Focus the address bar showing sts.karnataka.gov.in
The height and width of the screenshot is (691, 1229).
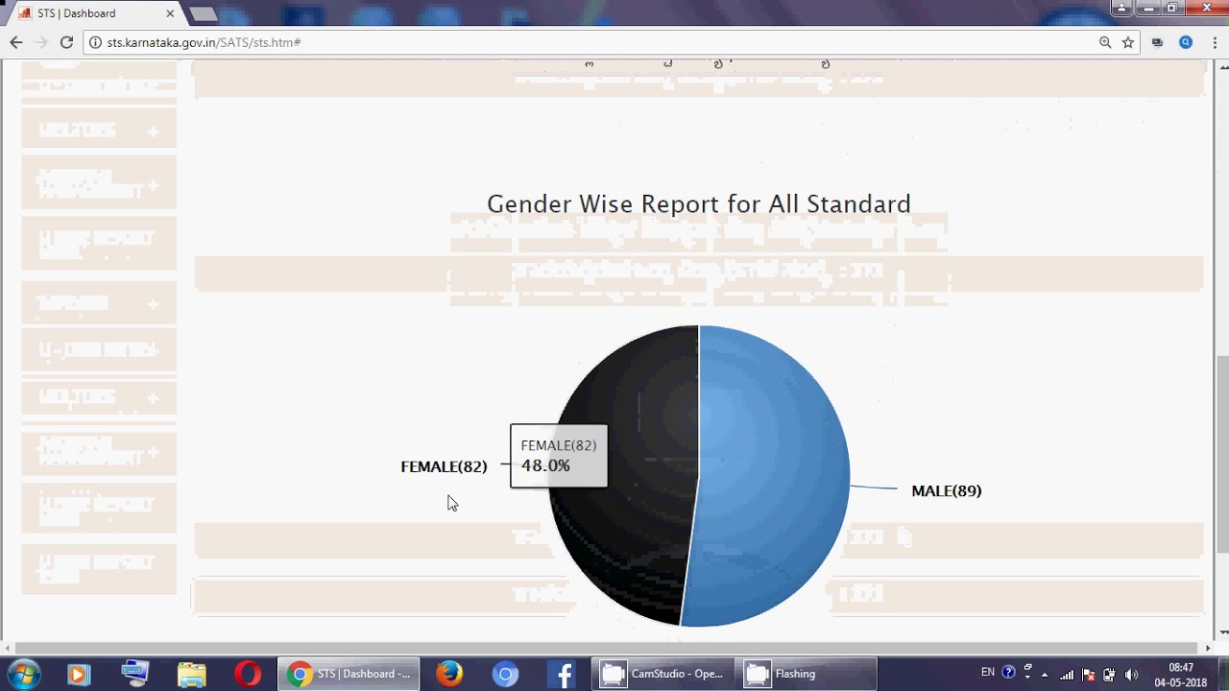coord(595,42)
